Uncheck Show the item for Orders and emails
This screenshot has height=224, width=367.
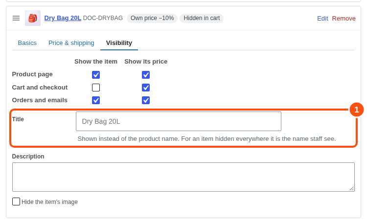pyautogui.click(x=96, y=100)
